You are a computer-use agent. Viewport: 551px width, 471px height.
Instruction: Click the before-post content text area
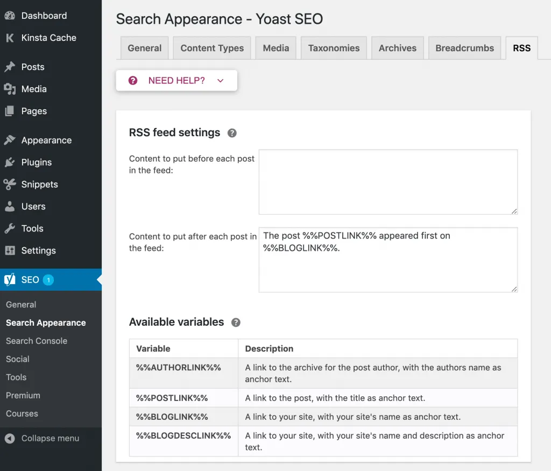coord(388,181)
